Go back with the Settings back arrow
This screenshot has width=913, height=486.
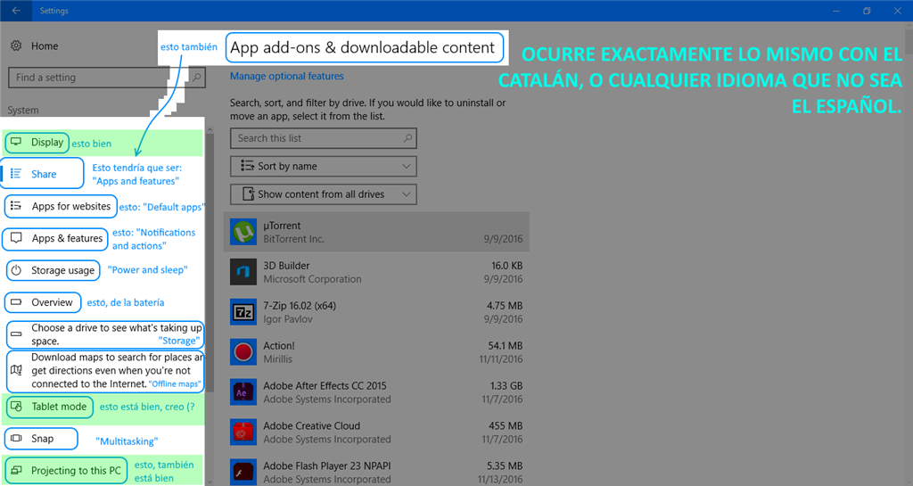pos(16,11)
